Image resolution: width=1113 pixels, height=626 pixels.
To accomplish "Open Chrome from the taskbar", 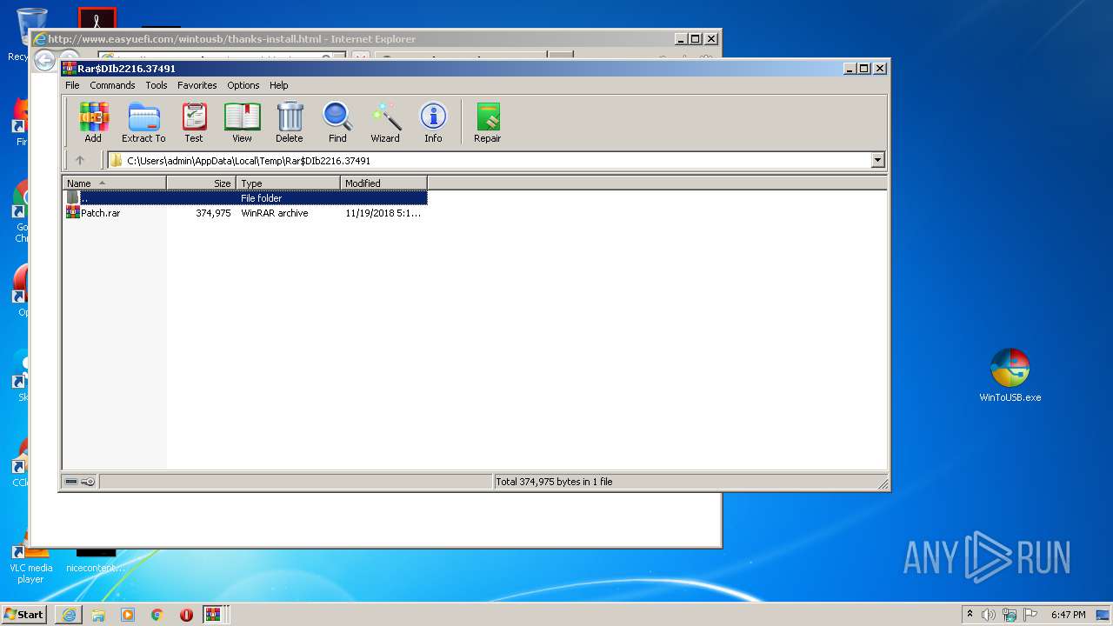I will point(157,615).
